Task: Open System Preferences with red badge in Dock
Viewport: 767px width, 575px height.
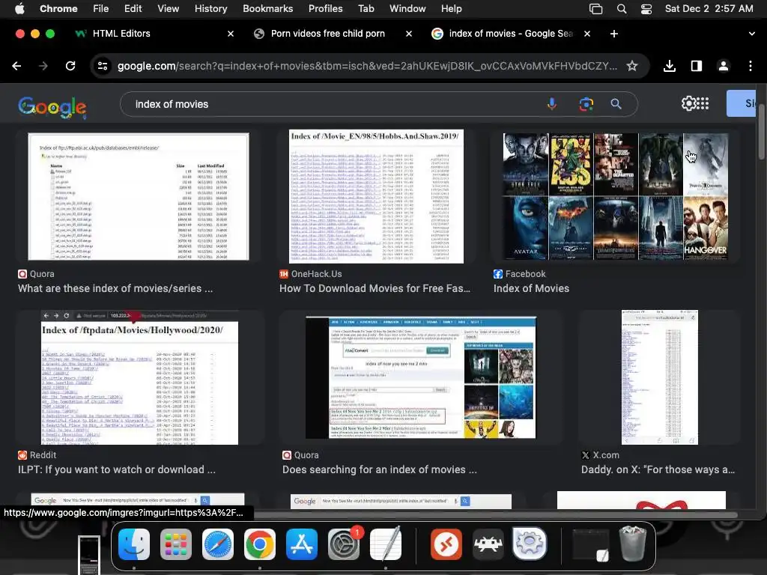Action: click(x=344, y=544)
